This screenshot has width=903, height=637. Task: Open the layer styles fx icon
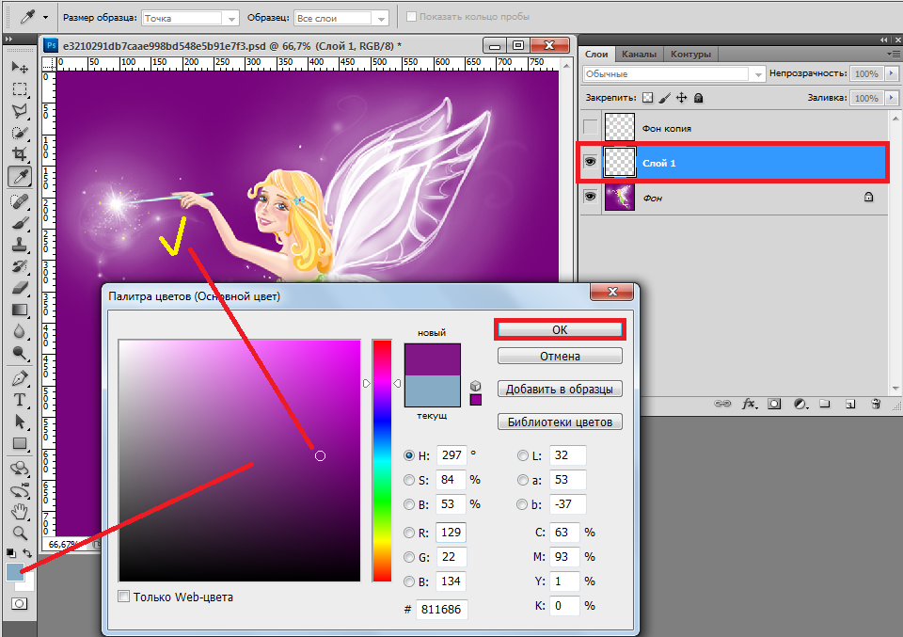(x=750, y=404)
